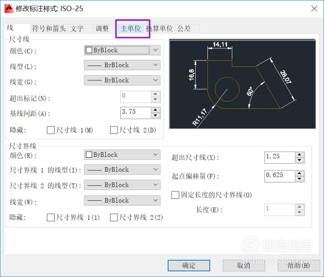
Task: Click 超出标记(N) down arrow
Action: click(x=155, y=100)
